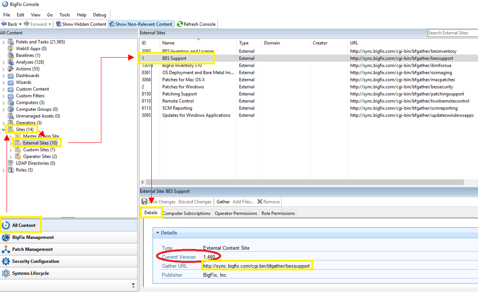Click the Refresh Console icon

coord(180,24)
